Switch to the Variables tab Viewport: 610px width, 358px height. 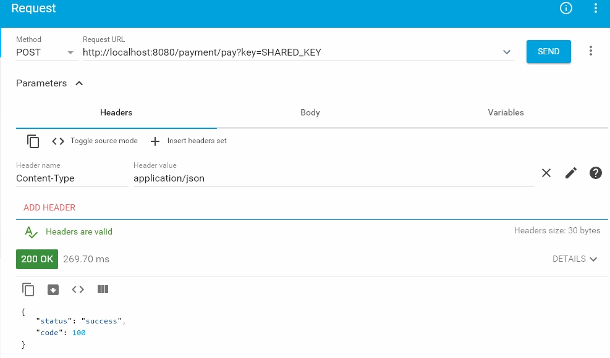point(506,113)
